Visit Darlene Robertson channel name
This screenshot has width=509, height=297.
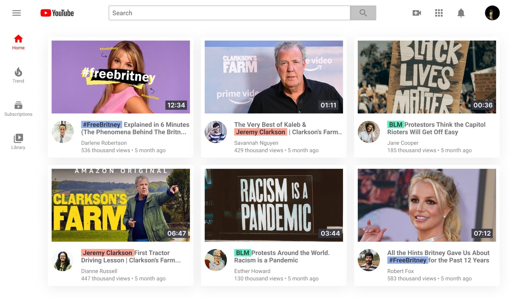(x=104, y=143)
